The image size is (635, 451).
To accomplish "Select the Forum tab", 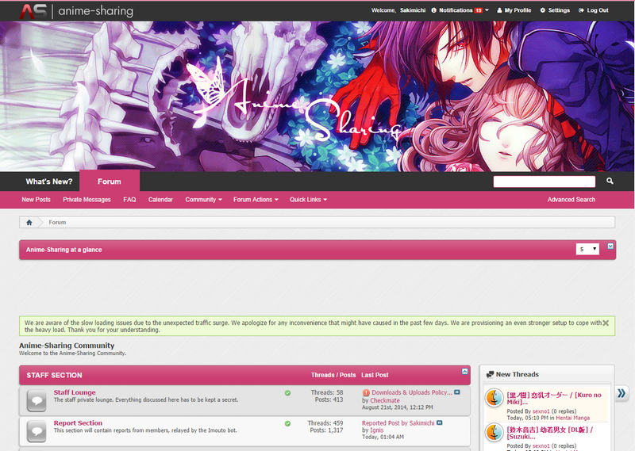I will 110,182.
